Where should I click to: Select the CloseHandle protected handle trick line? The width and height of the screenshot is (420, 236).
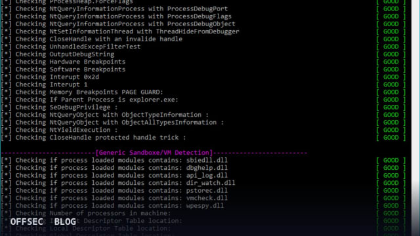93,138
